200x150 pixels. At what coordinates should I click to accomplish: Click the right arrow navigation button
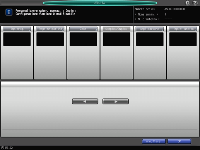tap(116, 101)
